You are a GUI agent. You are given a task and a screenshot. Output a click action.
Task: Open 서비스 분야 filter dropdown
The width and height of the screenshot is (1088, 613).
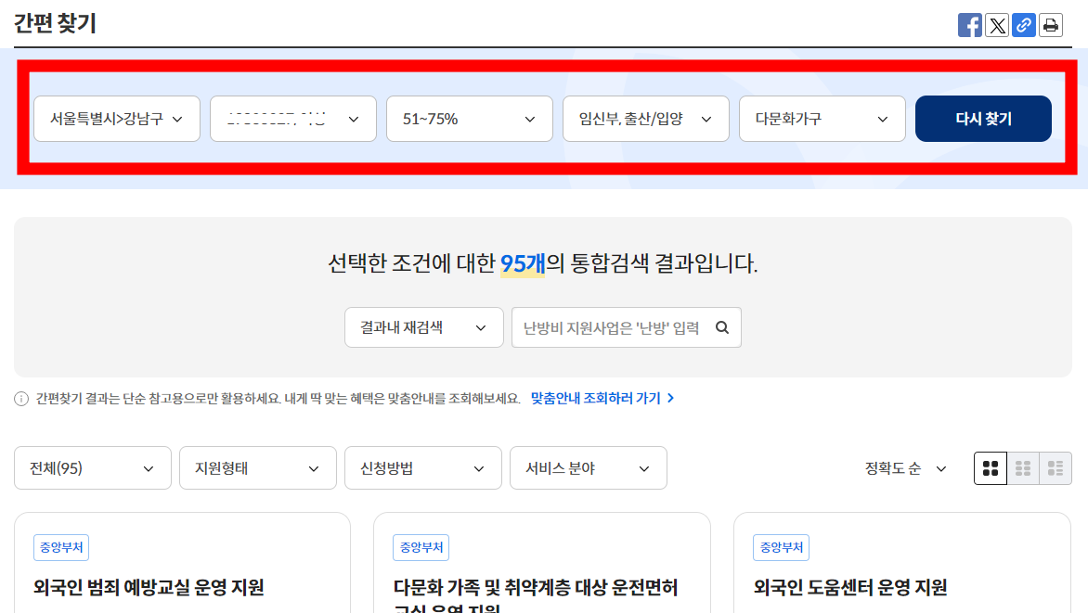588,468
